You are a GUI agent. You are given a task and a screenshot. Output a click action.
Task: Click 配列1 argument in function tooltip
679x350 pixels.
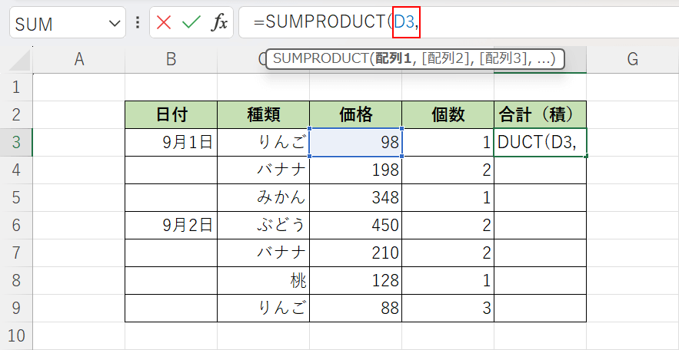(x=392, y=59)
